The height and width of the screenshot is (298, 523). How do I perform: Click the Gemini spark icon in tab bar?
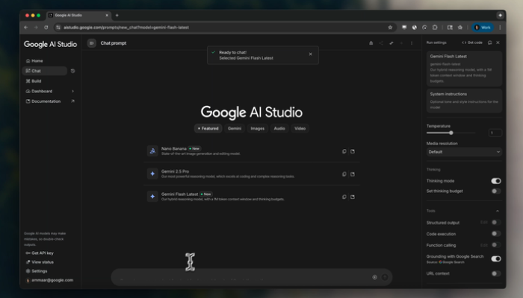click(x=500, y=16)
